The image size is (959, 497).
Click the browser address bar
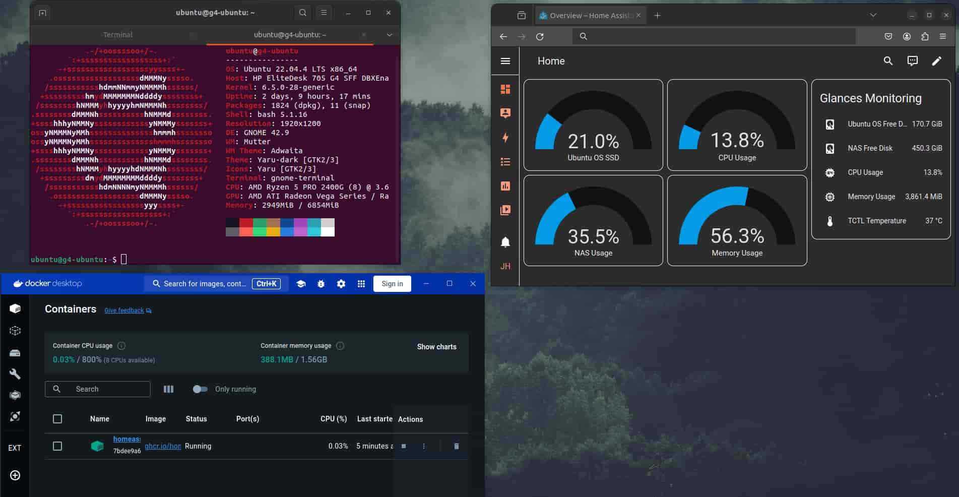coord(714,36)
